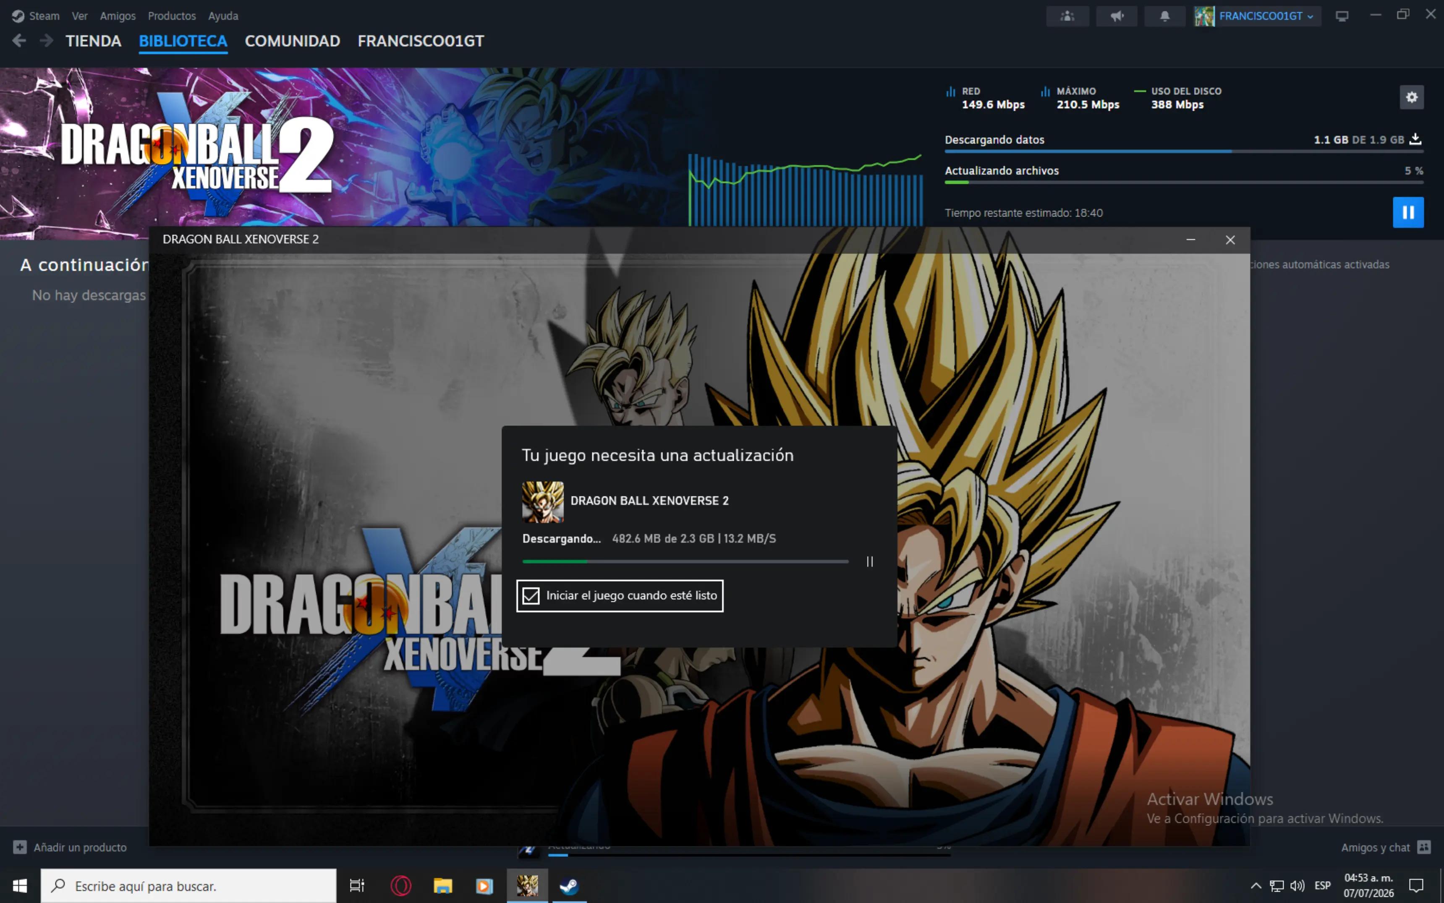This screenshot has height=903, width=1444.
Task: Click the download arrow icon beside 1.9 GB
Action: click(1415, 139)
